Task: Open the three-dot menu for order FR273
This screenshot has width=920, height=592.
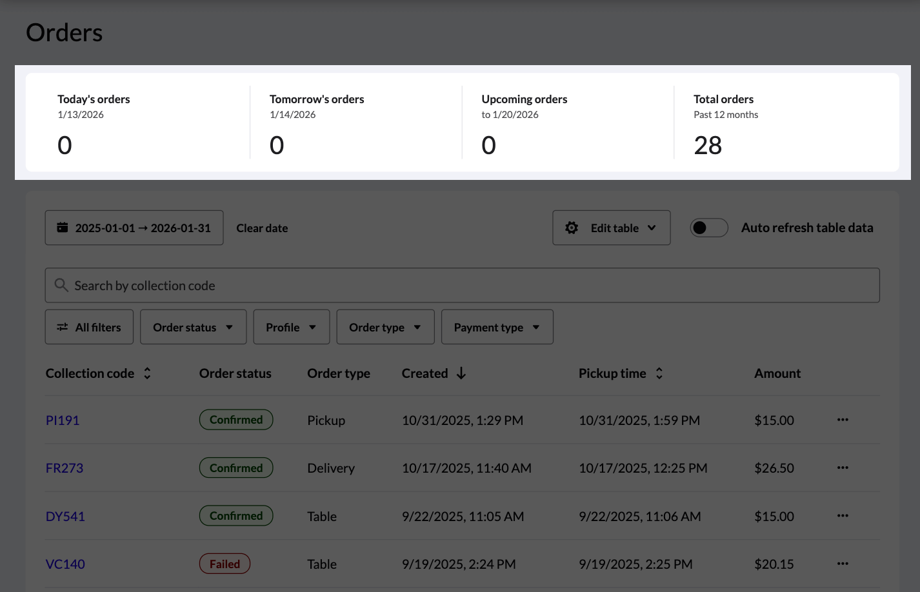Action: 843,468
